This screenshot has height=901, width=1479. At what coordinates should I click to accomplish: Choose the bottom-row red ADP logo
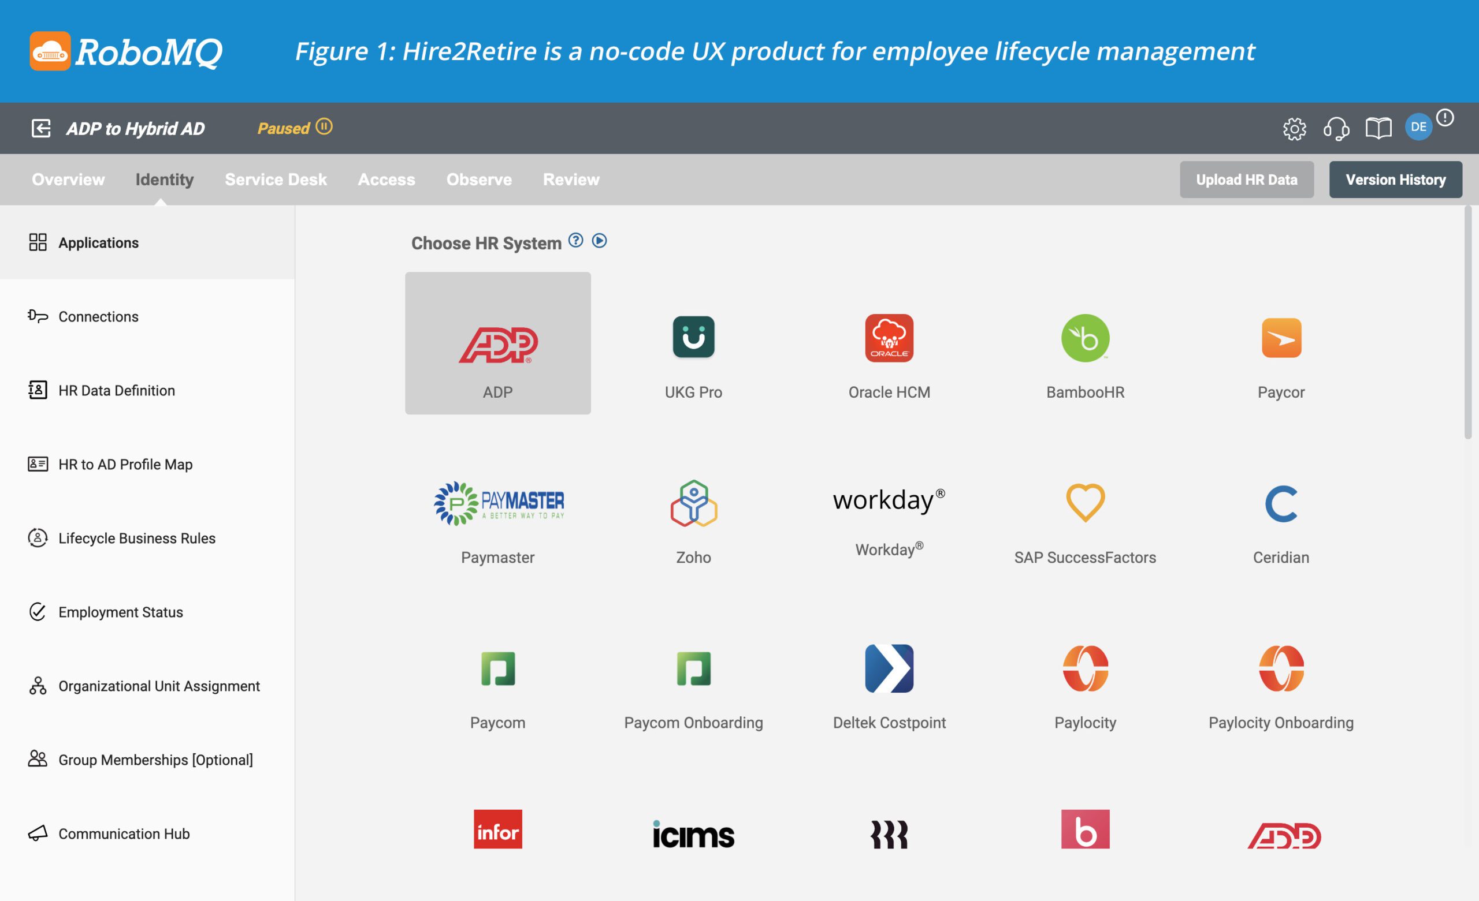tap(1284, 836)
